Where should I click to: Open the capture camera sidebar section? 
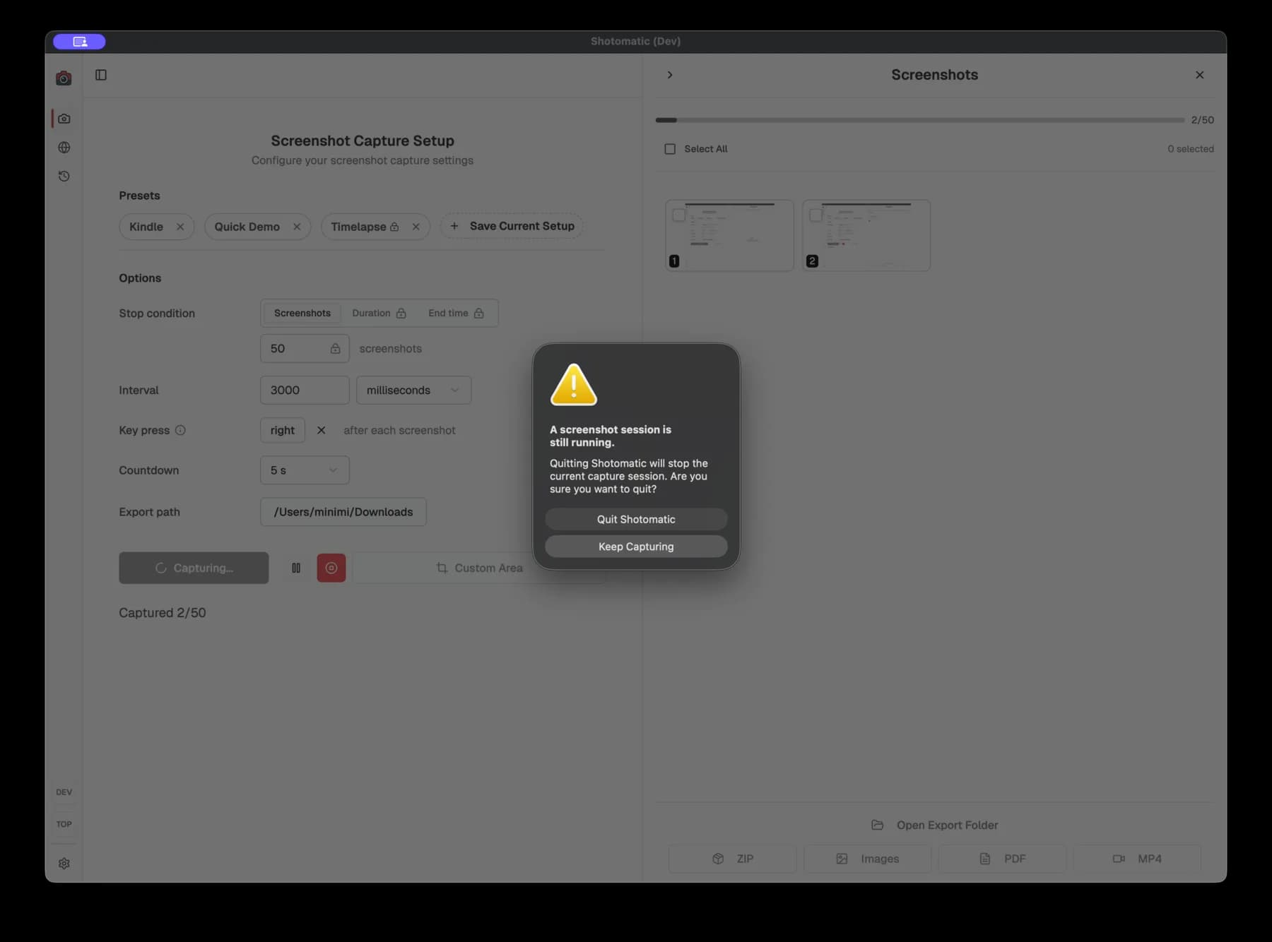coord(64,119)
